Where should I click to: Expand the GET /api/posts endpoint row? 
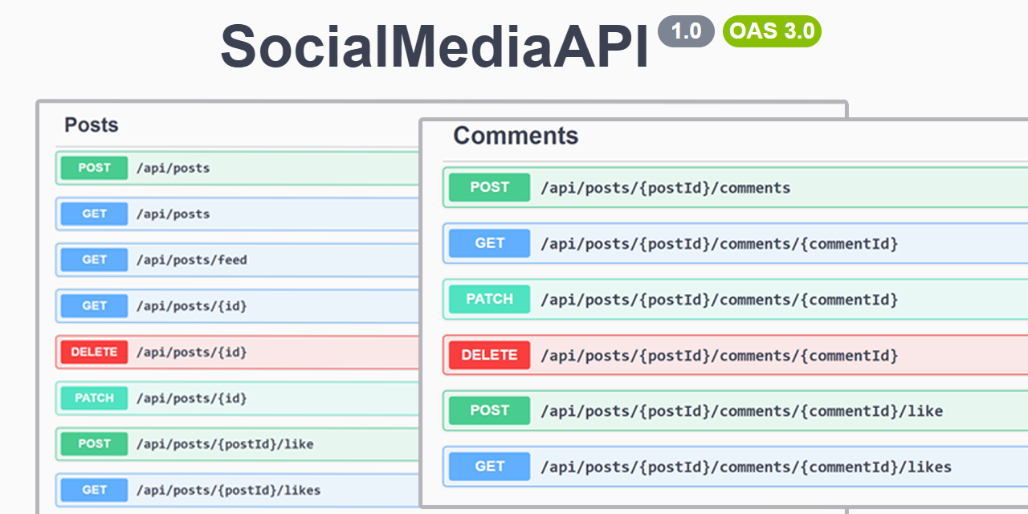coord(241,214)
